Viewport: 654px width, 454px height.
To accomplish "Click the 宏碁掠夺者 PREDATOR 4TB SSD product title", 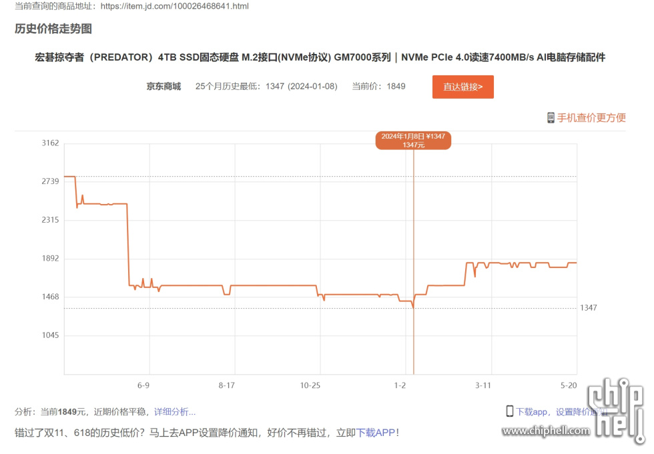I will pyautogui.click(x=320, y=57).
